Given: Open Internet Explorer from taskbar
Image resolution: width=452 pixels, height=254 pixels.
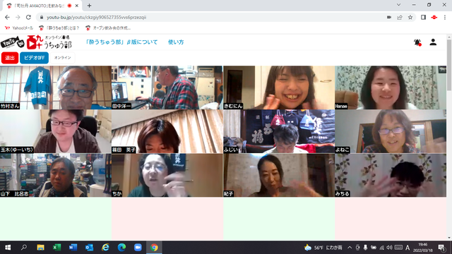Looking at the screenshot, I should [105, 248].
